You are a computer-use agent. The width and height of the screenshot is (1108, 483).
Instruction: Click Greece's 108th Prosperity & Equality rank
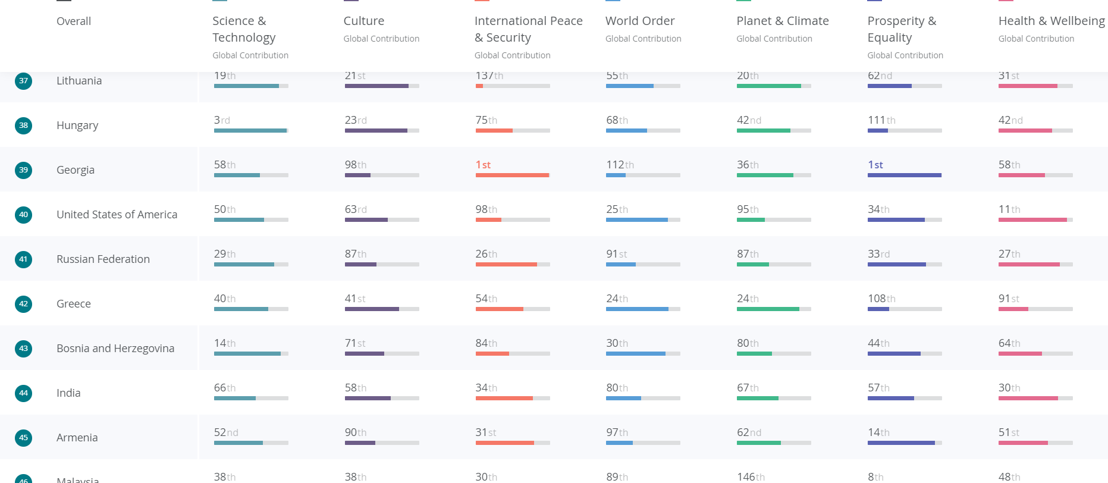881,299
